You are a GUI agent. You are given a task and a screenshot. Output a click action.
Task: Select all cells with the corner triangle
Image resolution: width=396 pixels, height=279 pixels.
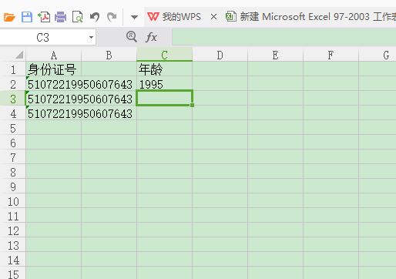tap(19, 55)
